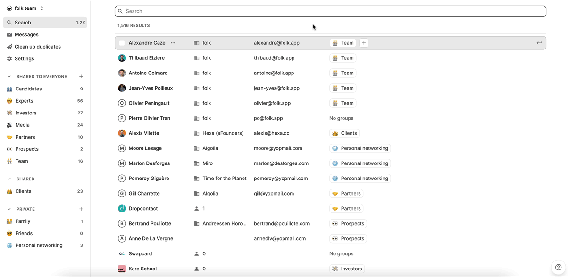Open the folk team workspace switcher
The image size is (569, 277).
point(25,8)
